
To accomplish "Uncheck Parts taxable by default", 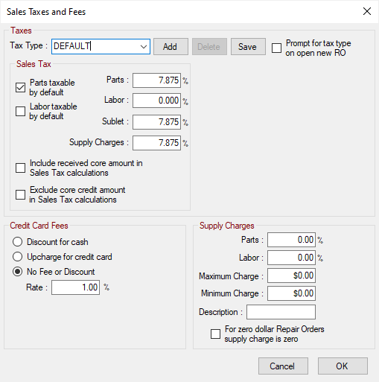I will click(x=20, y=88).
